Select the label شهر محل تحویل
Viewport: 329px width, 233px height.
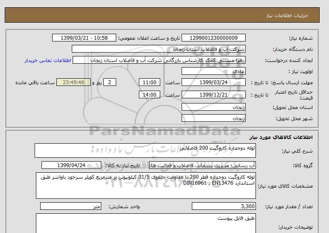(x=294, y=118)
